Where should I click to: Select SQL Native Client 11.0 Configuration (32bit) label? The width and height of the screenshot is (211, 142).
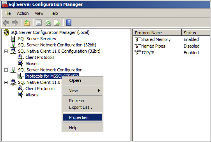pyautogui.click(x=59, y=51)
